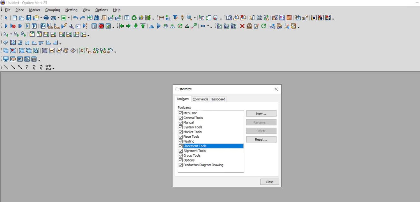The height and width of the screenshot is (202, 420).
Task: Click the green Excel export icon
Action: pyautogui.click(x=63, y=18)
